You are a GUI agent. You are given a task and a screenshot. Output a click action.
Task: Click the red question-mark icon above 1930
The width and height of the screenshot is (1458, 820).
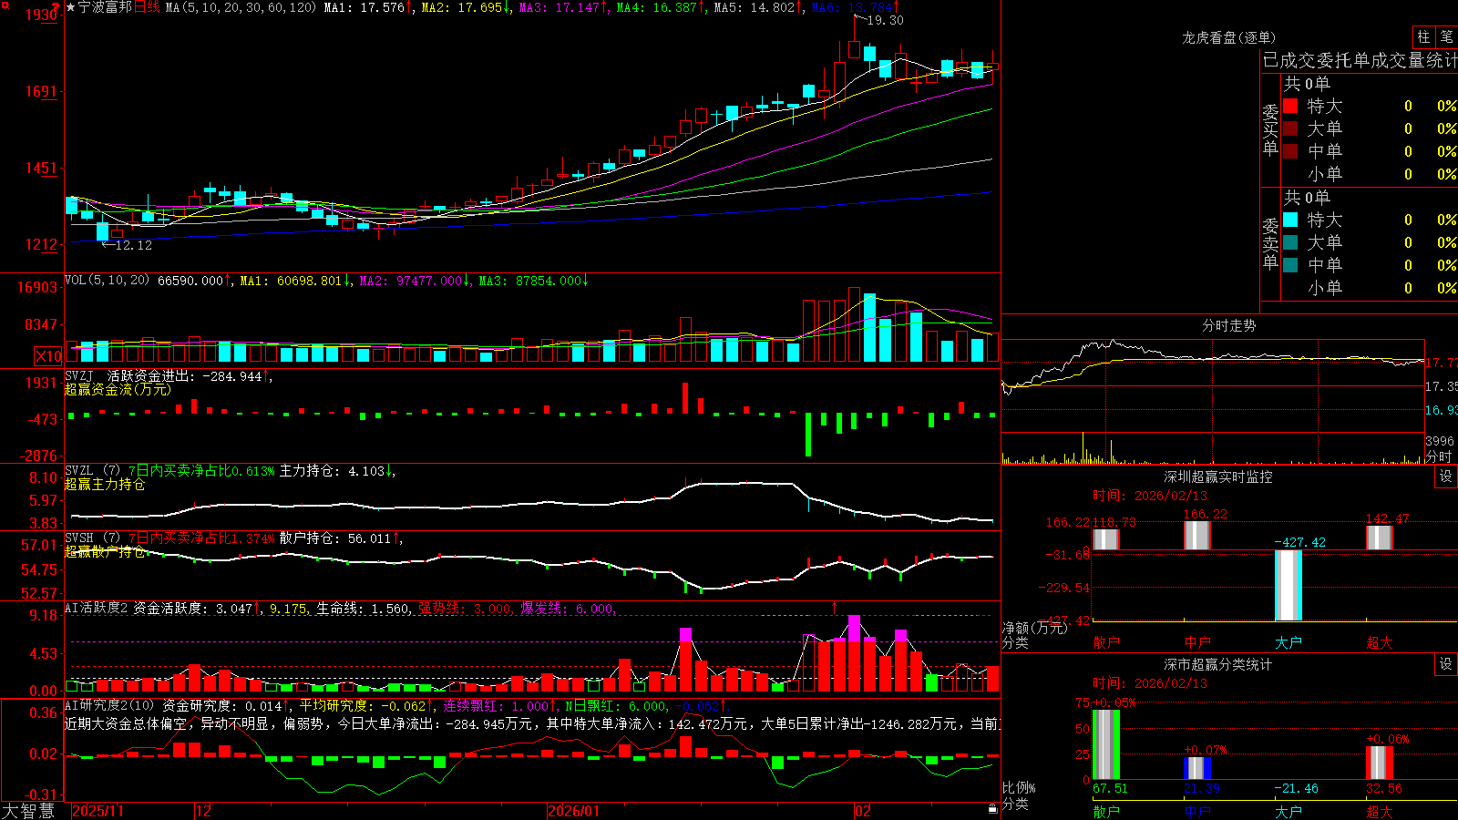point(55,5)
